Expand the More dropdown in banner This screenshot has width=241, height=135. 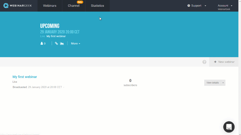pyautogui.click(x=75, y=44)
